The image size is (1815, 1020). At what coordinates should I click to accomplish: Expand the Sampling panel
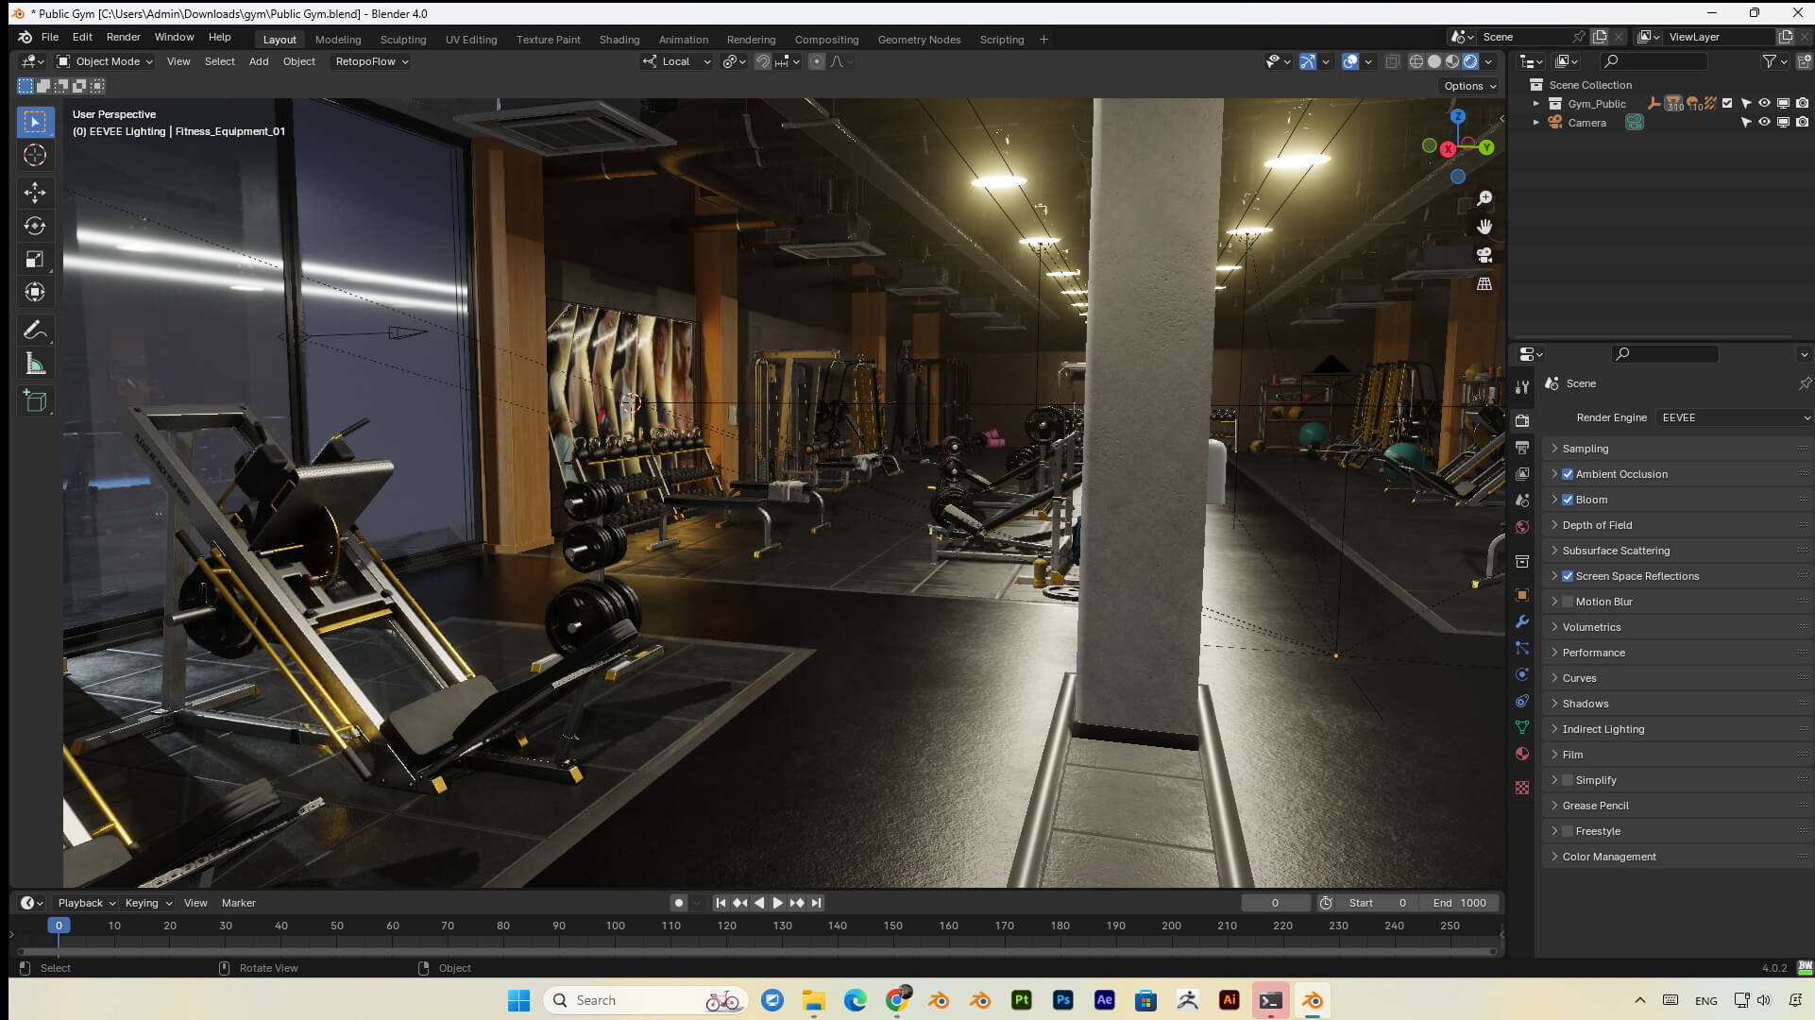[1586, 449]
